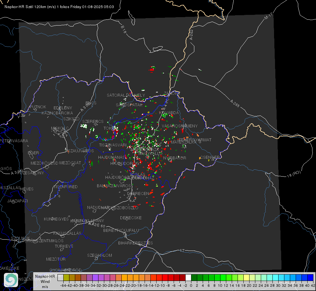Select the BALMAZÚJVÁROS label
The height and width of the screenshot is (291, 316).
tap(114, 186)
